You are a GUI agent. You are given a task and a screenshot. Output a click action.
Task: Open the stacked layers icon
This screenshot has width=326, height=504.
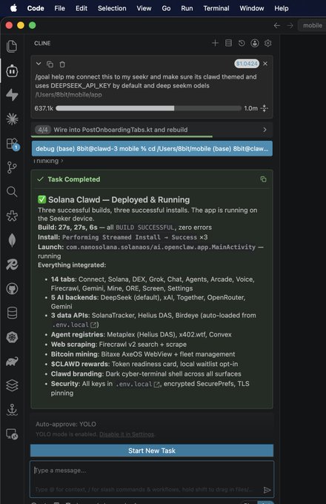[12, 385]
